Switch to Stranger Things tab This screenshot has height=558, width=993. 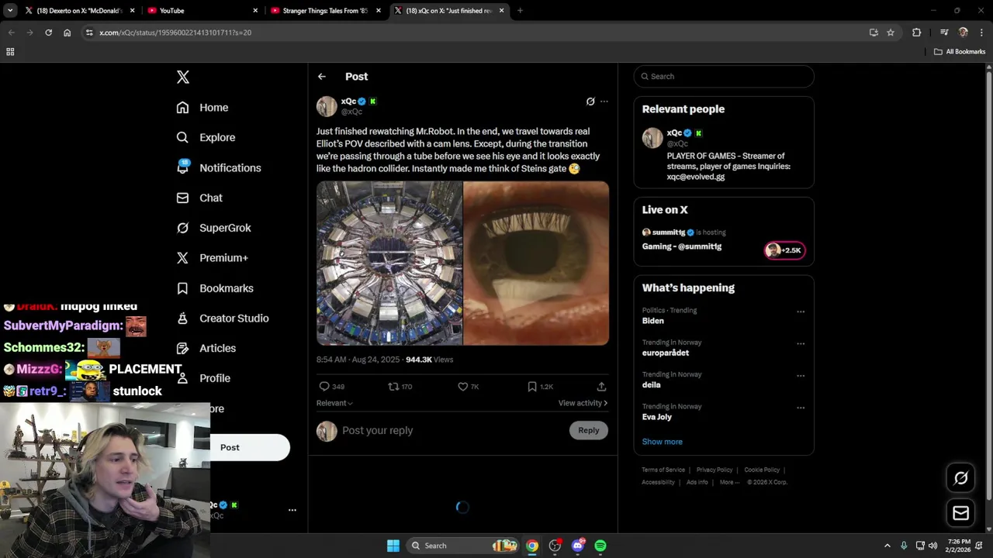pyautogui.click(x=326, y=11)
